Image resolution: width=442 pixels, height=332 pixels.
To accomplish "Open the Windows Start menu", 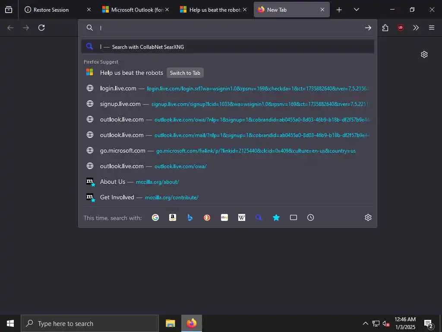I will [x=10, y=323].
